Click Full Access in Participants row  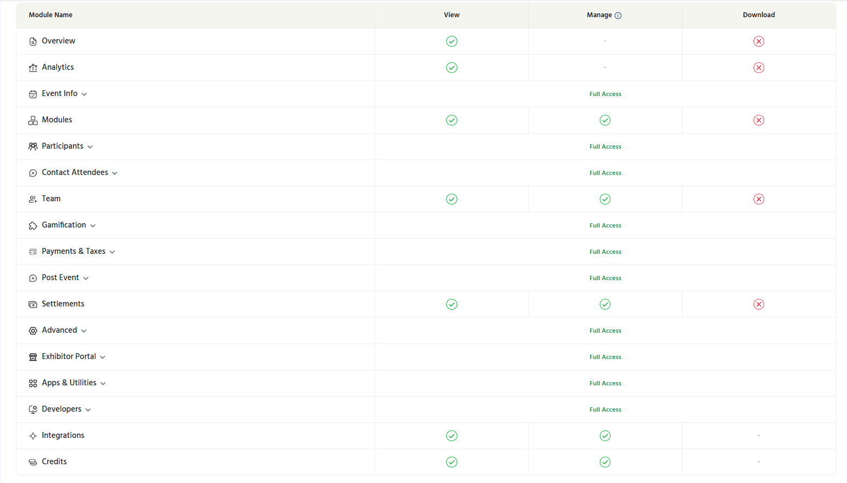click(605, 147)
